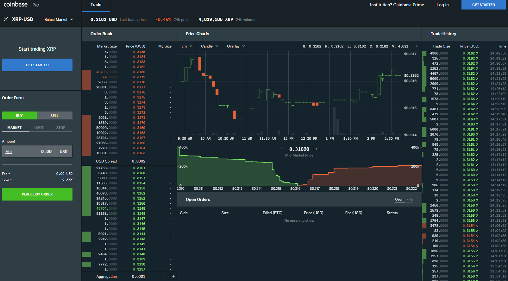Switch to the Trade tab

[96, 5]
